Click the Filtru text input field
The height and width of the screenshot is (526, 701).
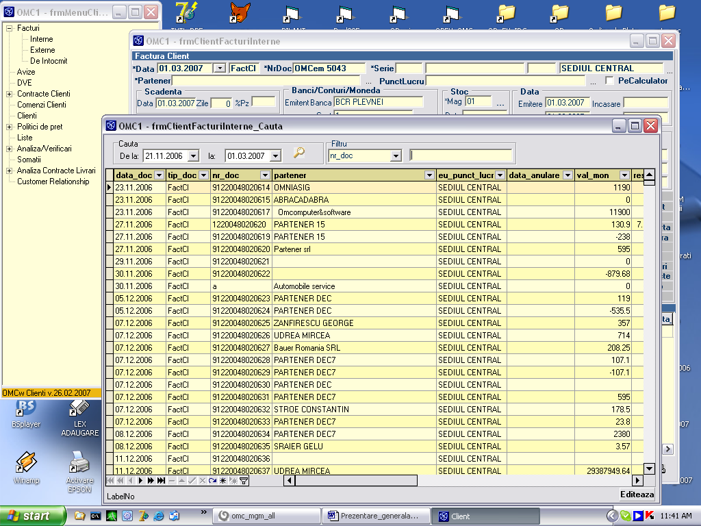click(x=461, y=155)
